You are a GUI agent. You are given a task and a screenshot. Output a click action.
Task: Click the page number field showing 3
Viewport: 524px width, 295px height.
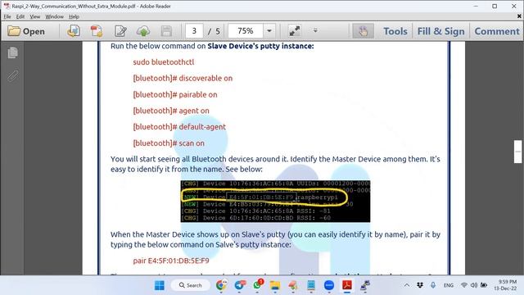coord(194,31)
